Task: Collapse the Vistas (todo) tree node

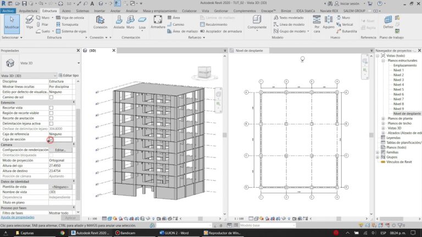Action: click(377, 56)
